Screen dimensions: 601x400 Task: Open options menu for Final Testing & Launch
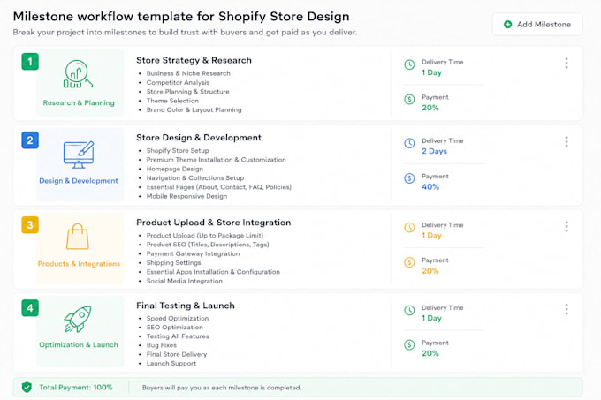point(567,309)
